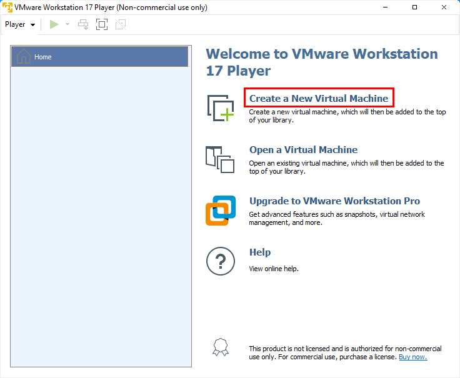
Task: Maximize the VMware Player window
Action: pyautogui.click(x=414, y=7)
